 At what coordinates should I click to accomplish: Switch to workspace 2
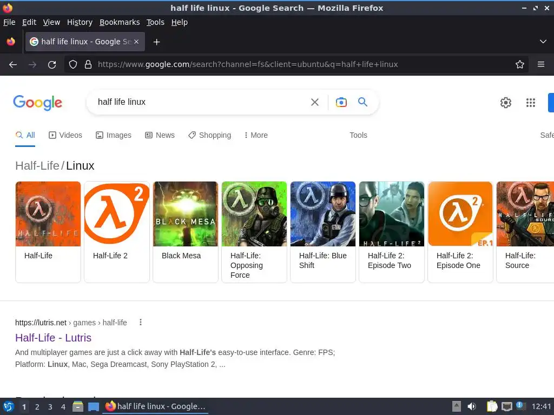pos(37,407)
